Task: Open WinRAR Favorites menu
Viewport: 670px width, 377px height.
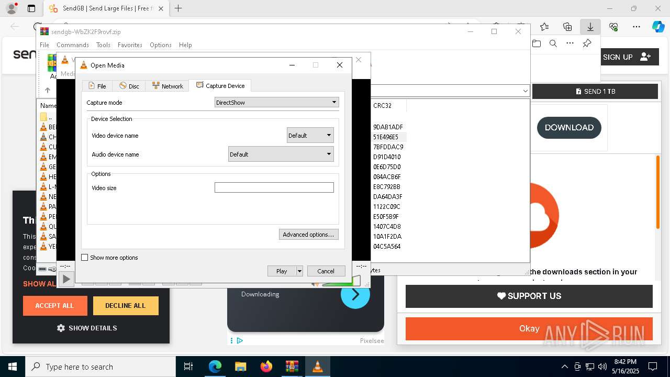Action: tap(130, 45)
